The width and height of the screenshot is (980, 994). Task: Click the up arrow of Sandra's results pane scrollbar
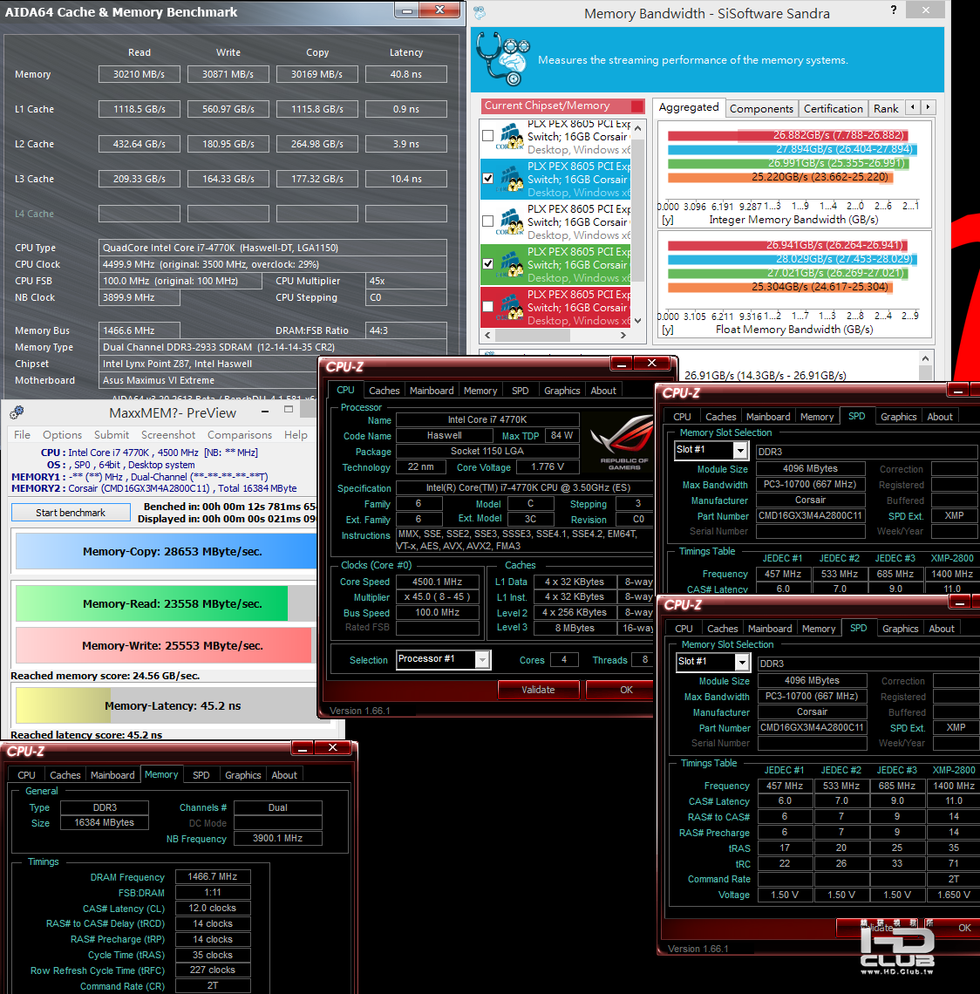[925, 359]
